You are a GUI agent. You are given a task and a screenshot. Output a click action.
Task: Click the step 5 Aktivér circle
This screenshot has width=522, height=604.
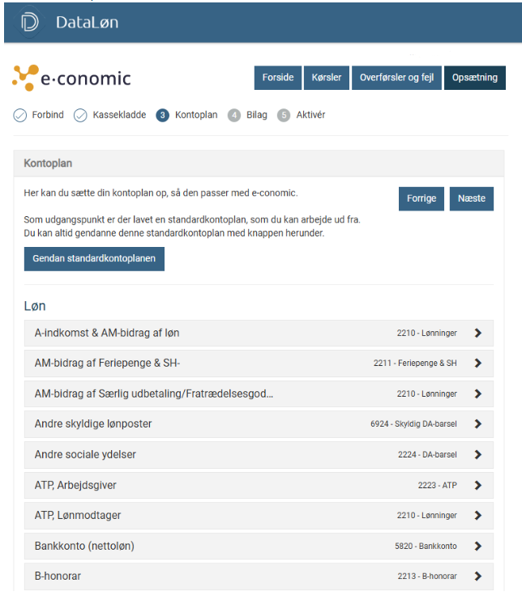coord(284,115)
